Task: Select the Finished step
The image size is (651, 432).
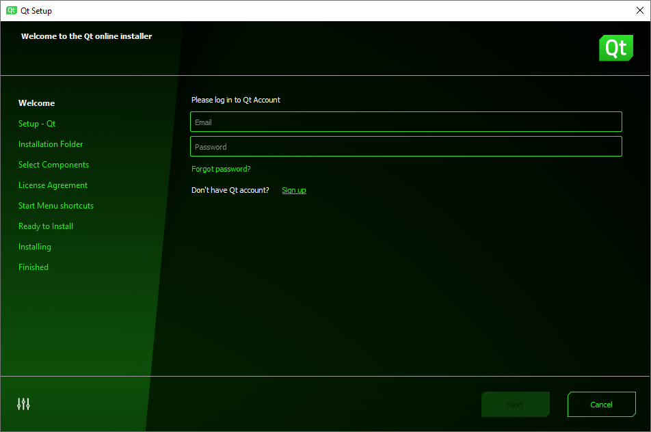Action: tap(33, 267)
